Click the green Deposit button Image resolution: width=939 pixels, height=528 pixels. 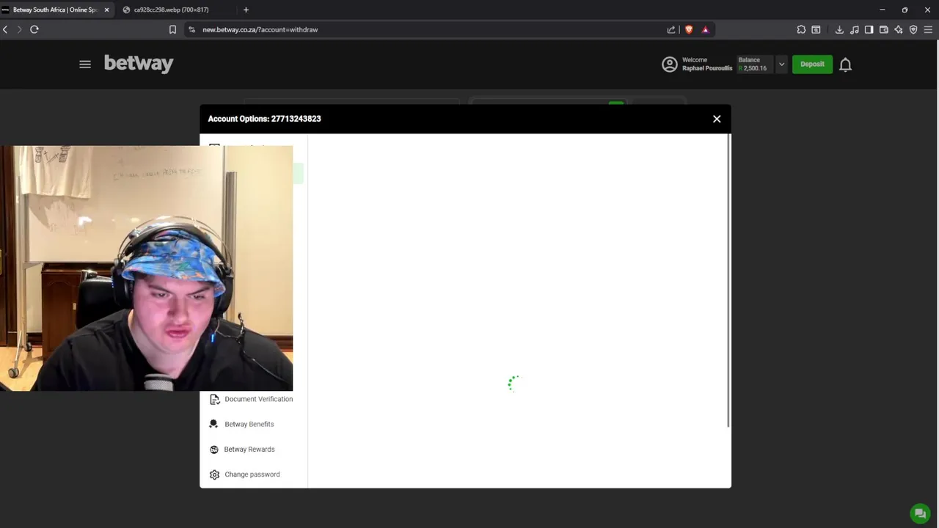click(x=812, y=64)
